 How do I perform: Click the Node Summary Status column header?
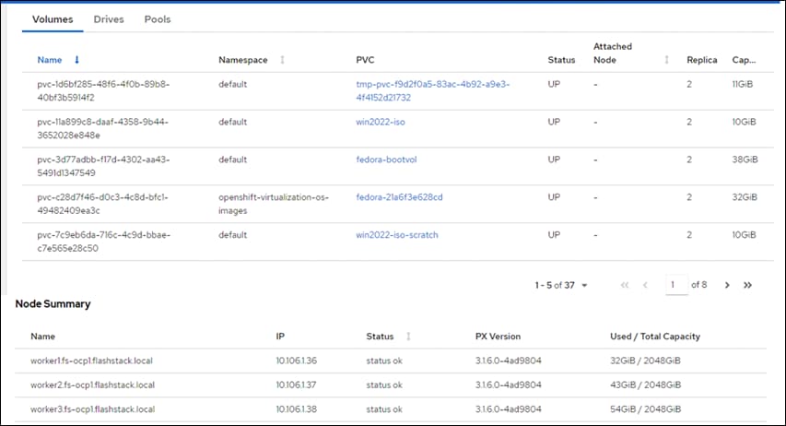click(380, 337)
